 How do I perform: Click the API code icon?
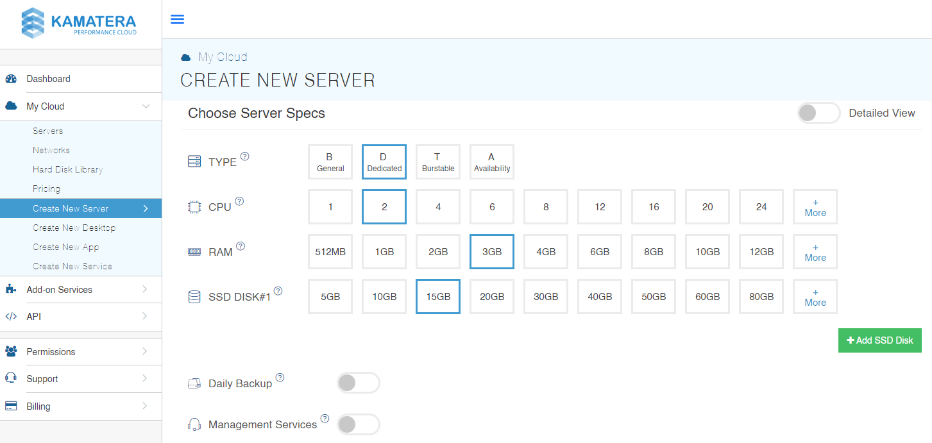(11, 316)
